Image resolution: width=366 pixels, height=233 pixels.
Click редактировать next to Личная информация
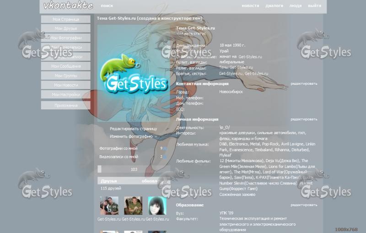tap(304, 119)
